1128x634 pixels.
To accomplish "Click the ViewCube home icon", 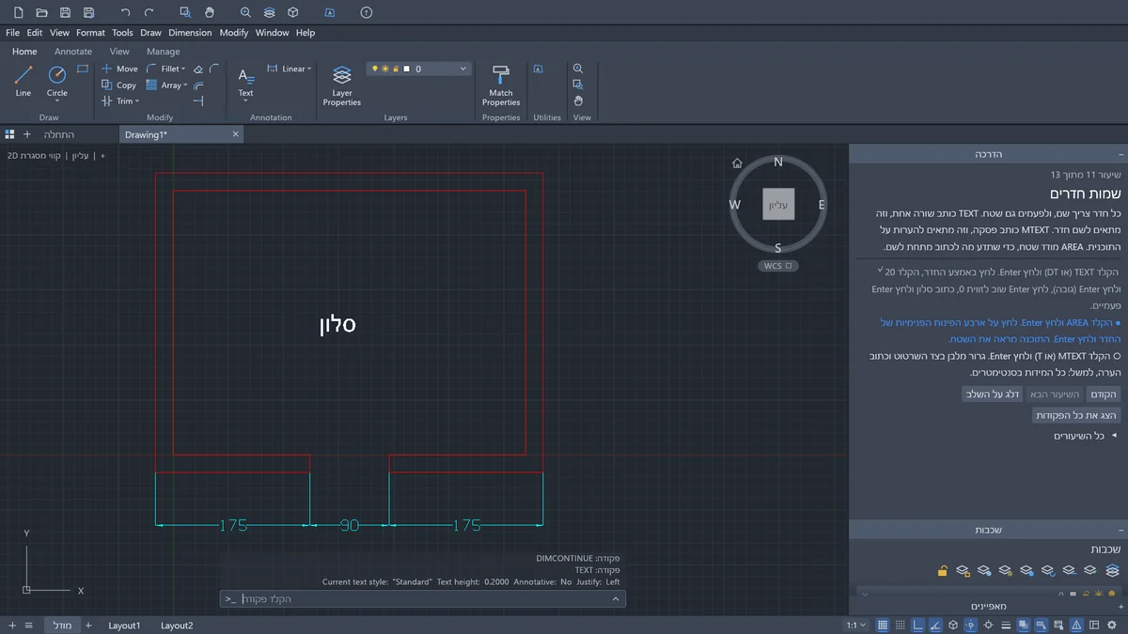I will tap(738, 162).
